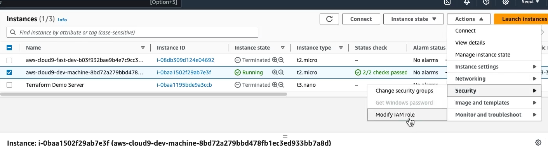The width and height of the screenshot is (548, 146).
Task: Zoom in on Terraform Demo Server state
Action: pos(275,85)
